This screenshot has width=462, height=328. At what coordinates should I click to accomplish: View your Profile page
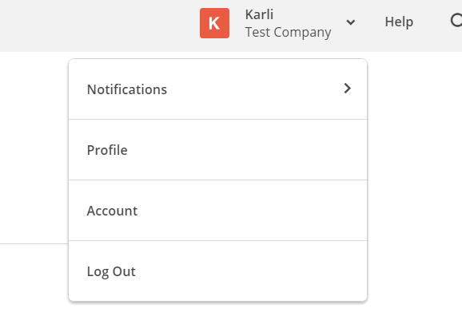click(217, 150)
